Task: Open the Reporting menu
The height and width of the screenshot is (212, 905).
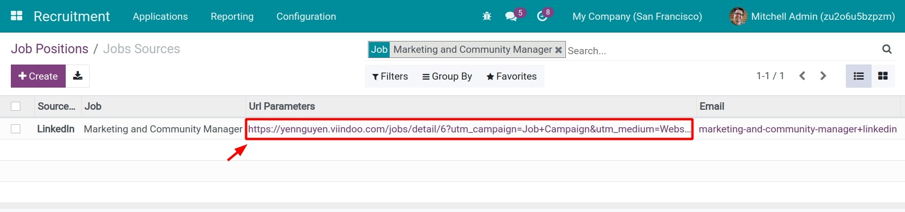Action: pos(232,16)
